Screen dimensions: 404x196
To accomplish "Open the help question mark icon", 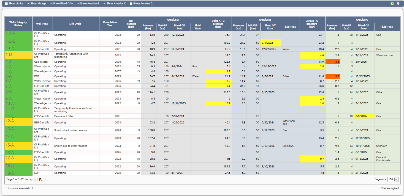I will tap(398, 4).
